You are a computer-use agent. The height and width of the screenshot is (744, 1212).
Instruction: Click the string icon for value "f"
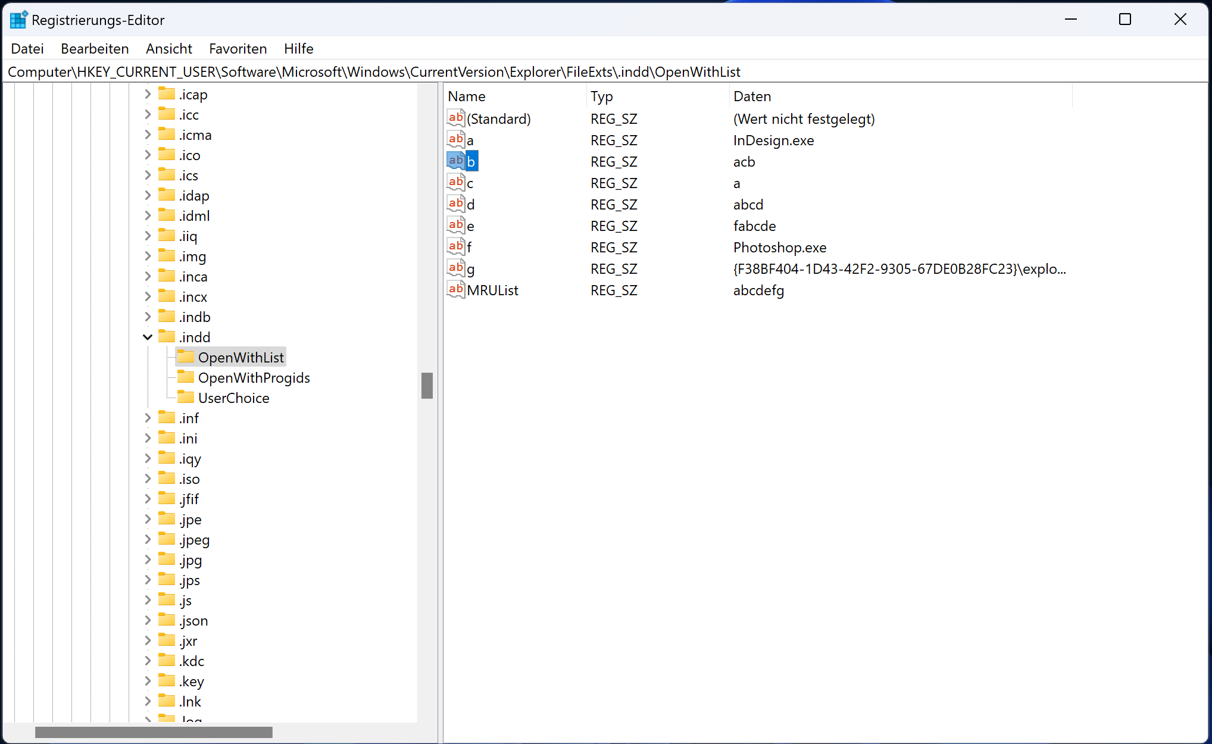pyautogui.click(x=456, y=246)
